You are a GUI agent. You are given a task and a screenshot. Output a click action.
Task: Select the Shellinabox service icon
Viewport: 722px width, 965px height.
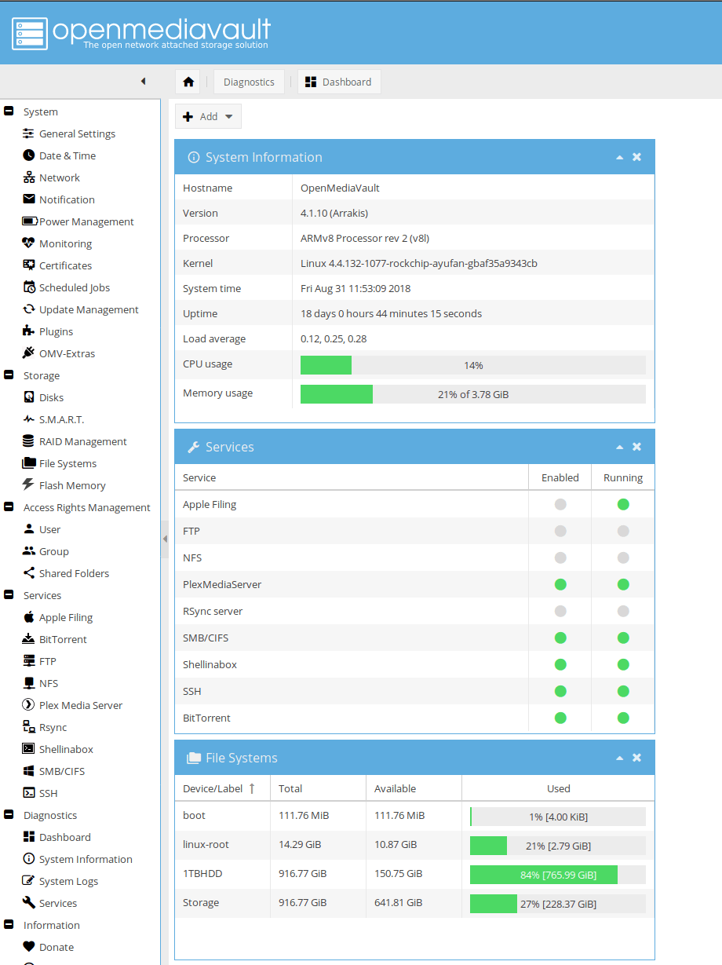coord(28,748)
